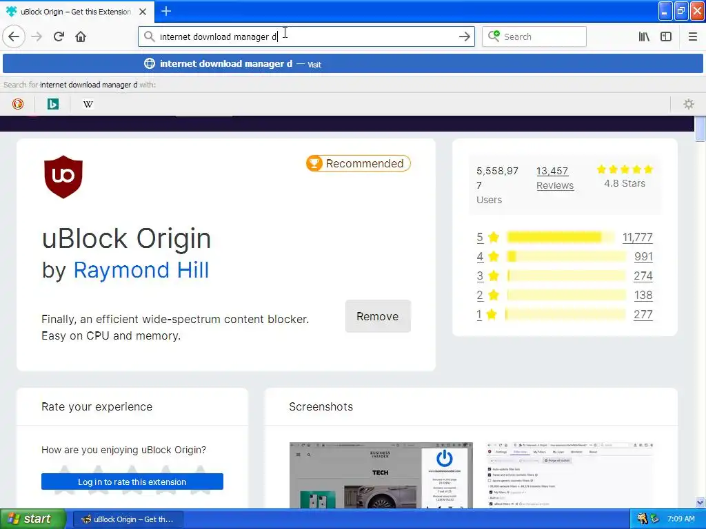Open the 13,457 Reviews link

(555, 178)
